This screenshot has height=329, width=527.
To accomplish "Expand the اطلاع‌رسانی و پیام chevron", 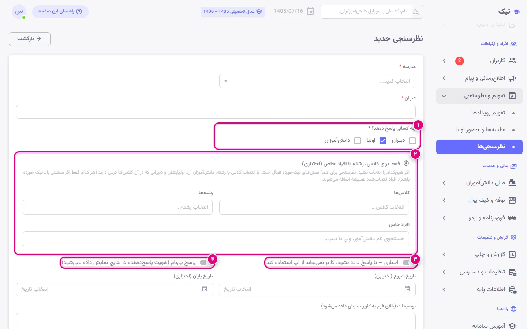I will [444, 78].
